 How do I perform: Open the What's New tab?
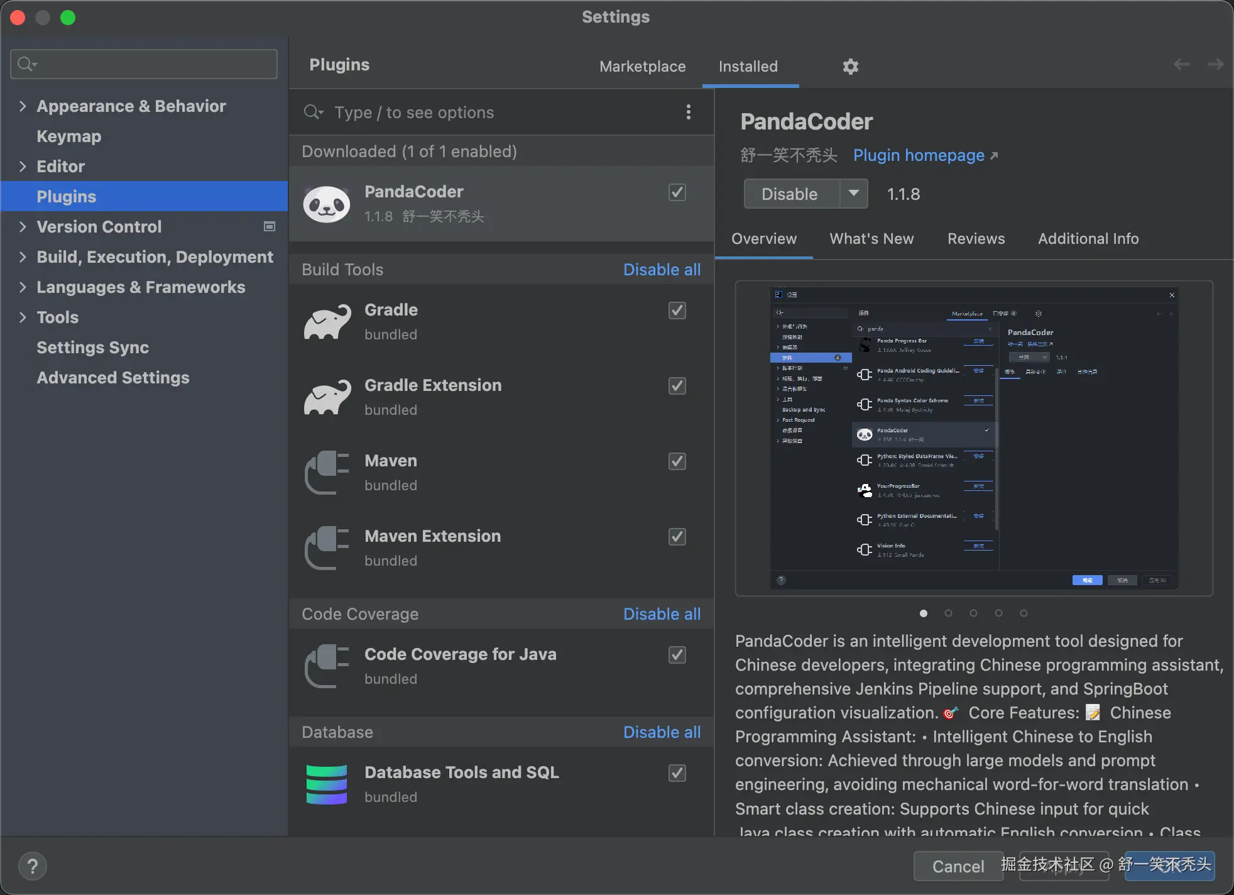coord(871,239)
